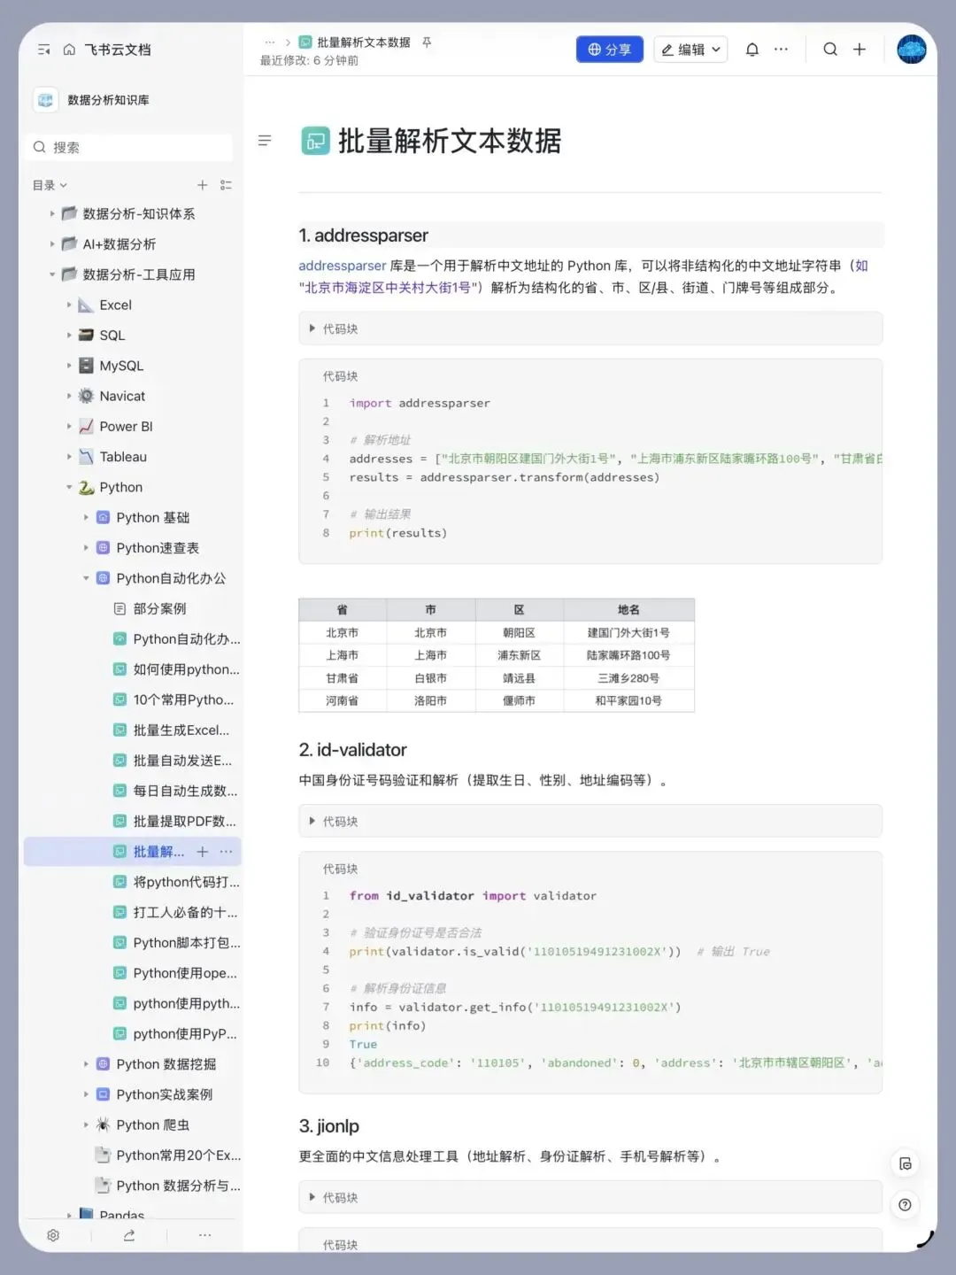Open the 部分案例 document

[159, 608]
